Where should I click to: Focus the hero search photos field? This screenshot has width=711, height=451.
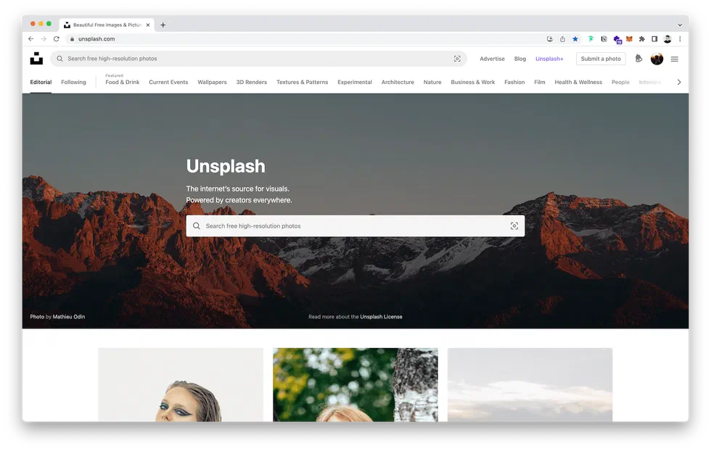click(355, 225)
